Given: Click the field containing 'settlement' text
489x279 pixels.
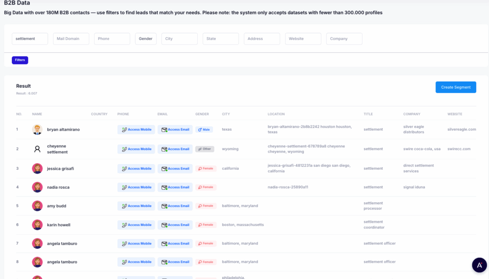Looking at the screenshot, I should pos(30,39).
